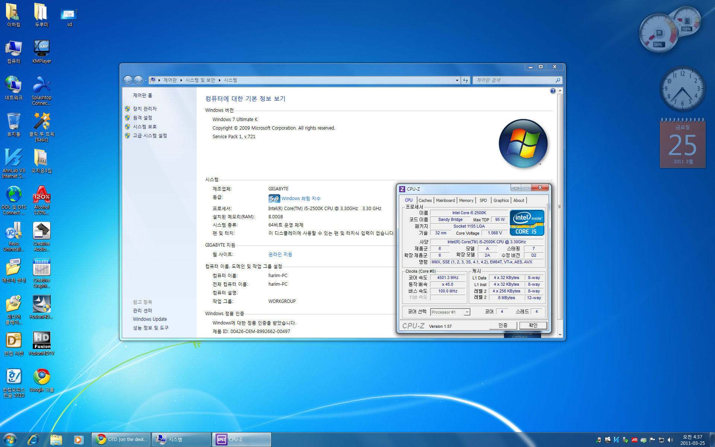Open Revo Uninstaller desktop icon
This screenshot has width=715, height=447.
point(13,237)
